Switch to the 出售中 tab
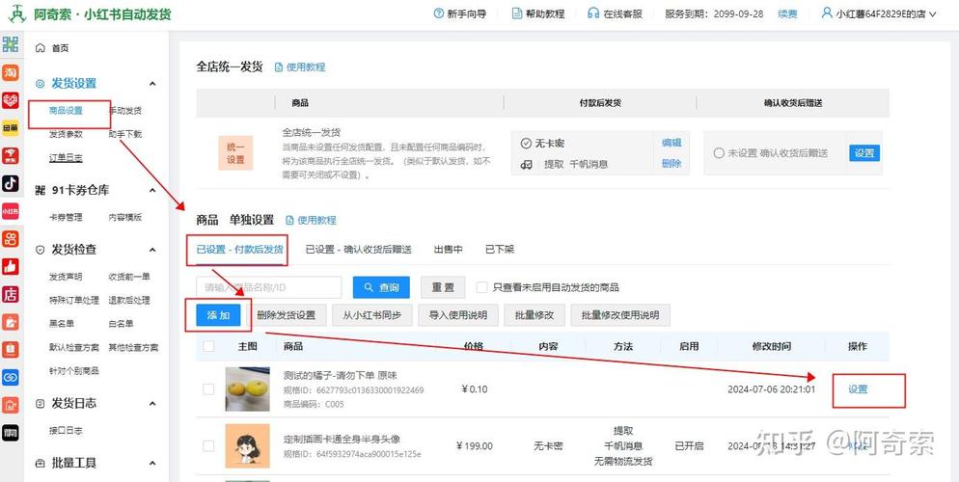Image resolution: width=959 pixels, height=482 pixels. pyautogui.click(x=449, y=250)
